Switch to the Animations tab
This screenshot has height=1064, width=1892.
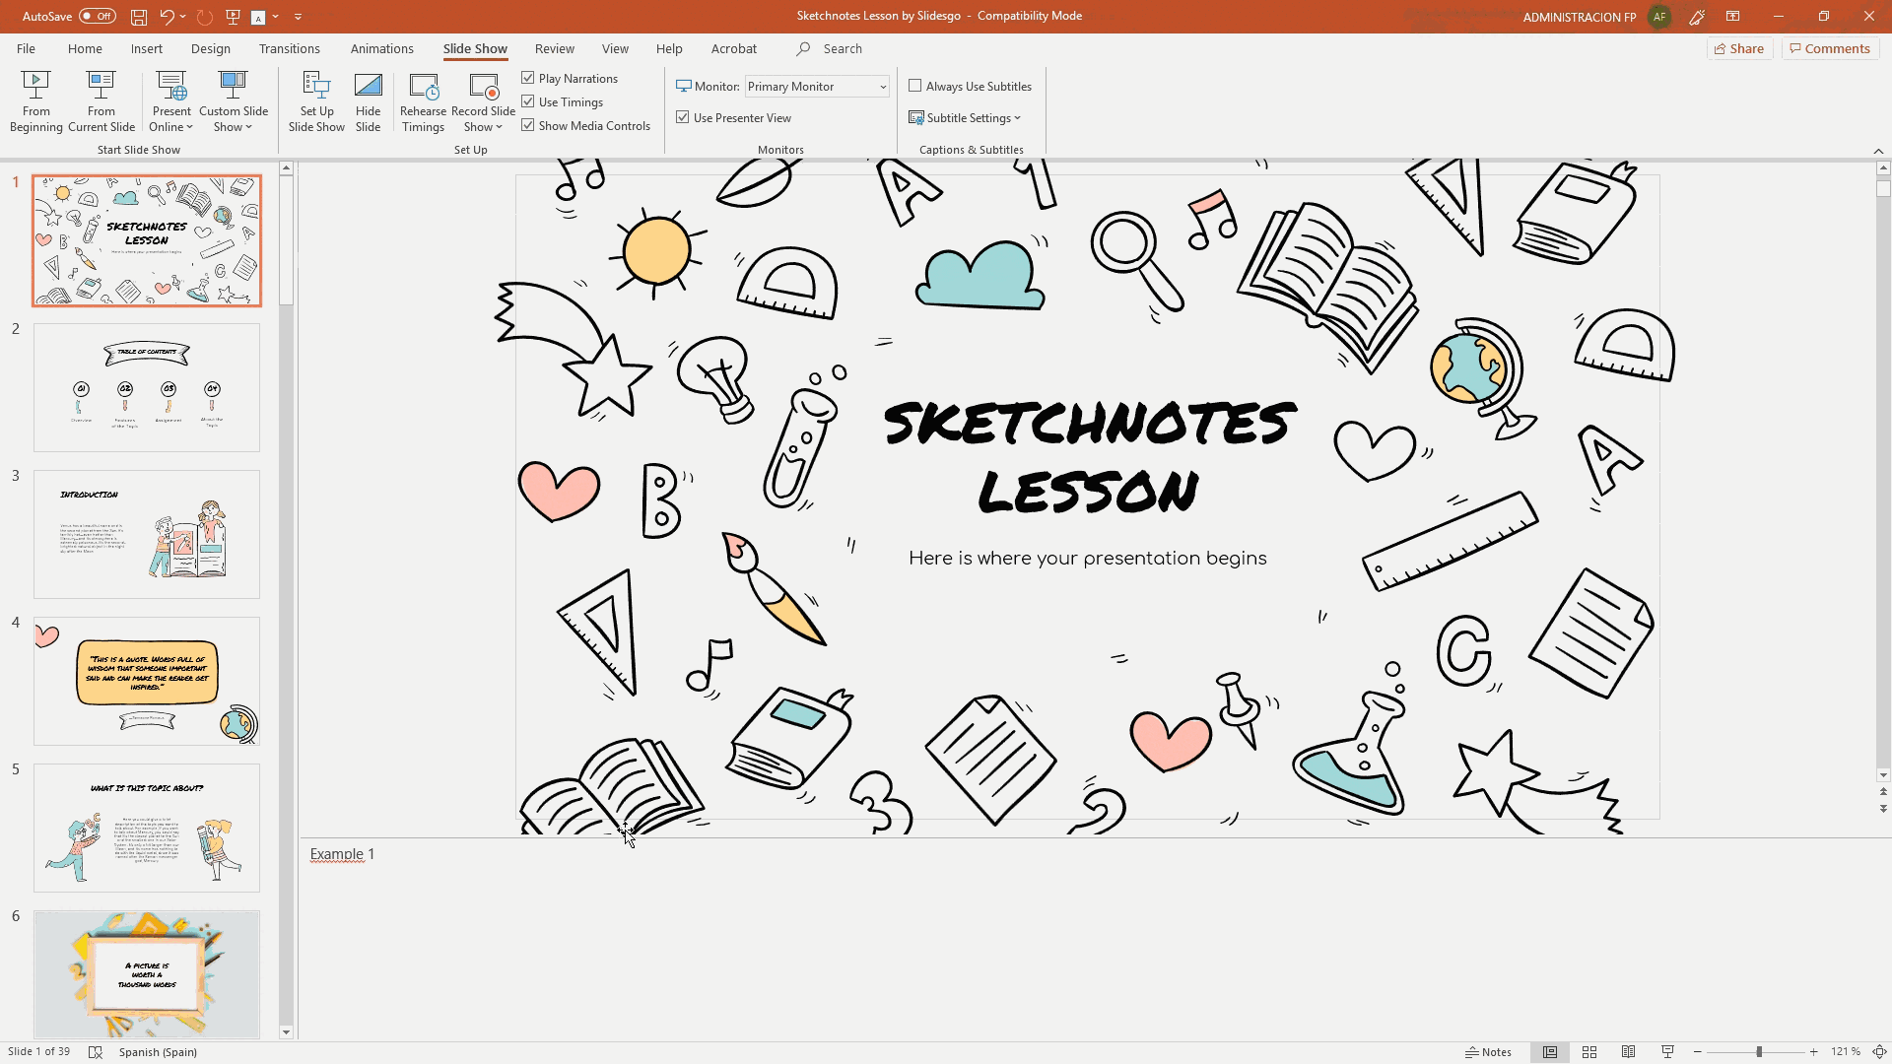381,48
